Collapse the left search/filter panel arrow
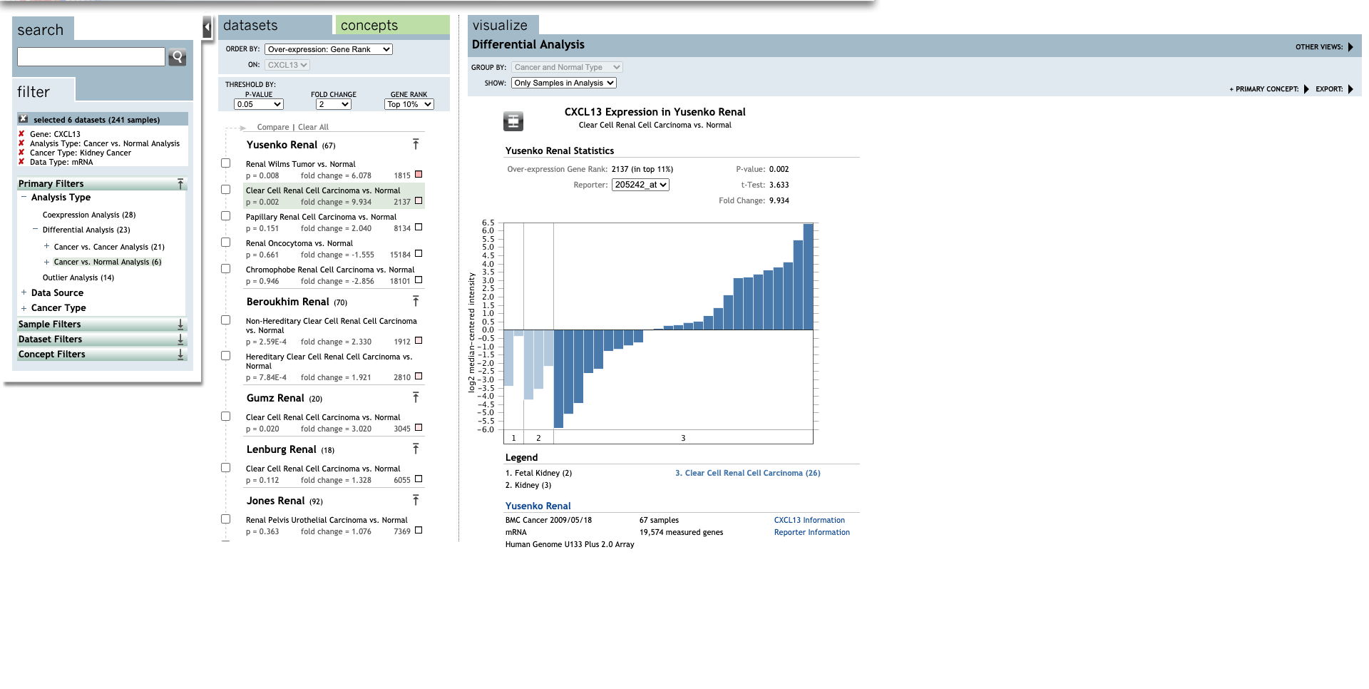 point(207,28)
